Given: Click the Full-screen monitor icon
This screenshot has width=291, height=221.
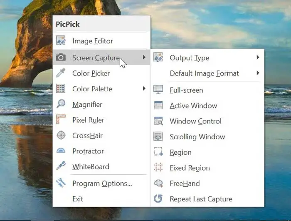Looking at the screenshot, I should tap(158, 90).
